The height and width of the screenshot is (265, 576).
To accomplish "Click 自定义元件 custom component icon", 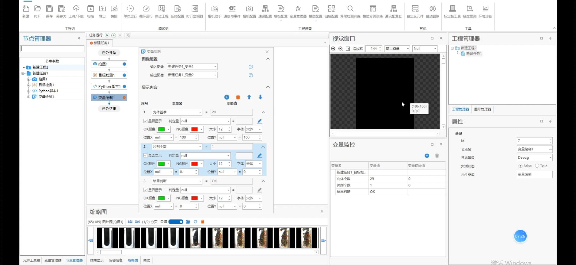I will (x=415, y=11).
